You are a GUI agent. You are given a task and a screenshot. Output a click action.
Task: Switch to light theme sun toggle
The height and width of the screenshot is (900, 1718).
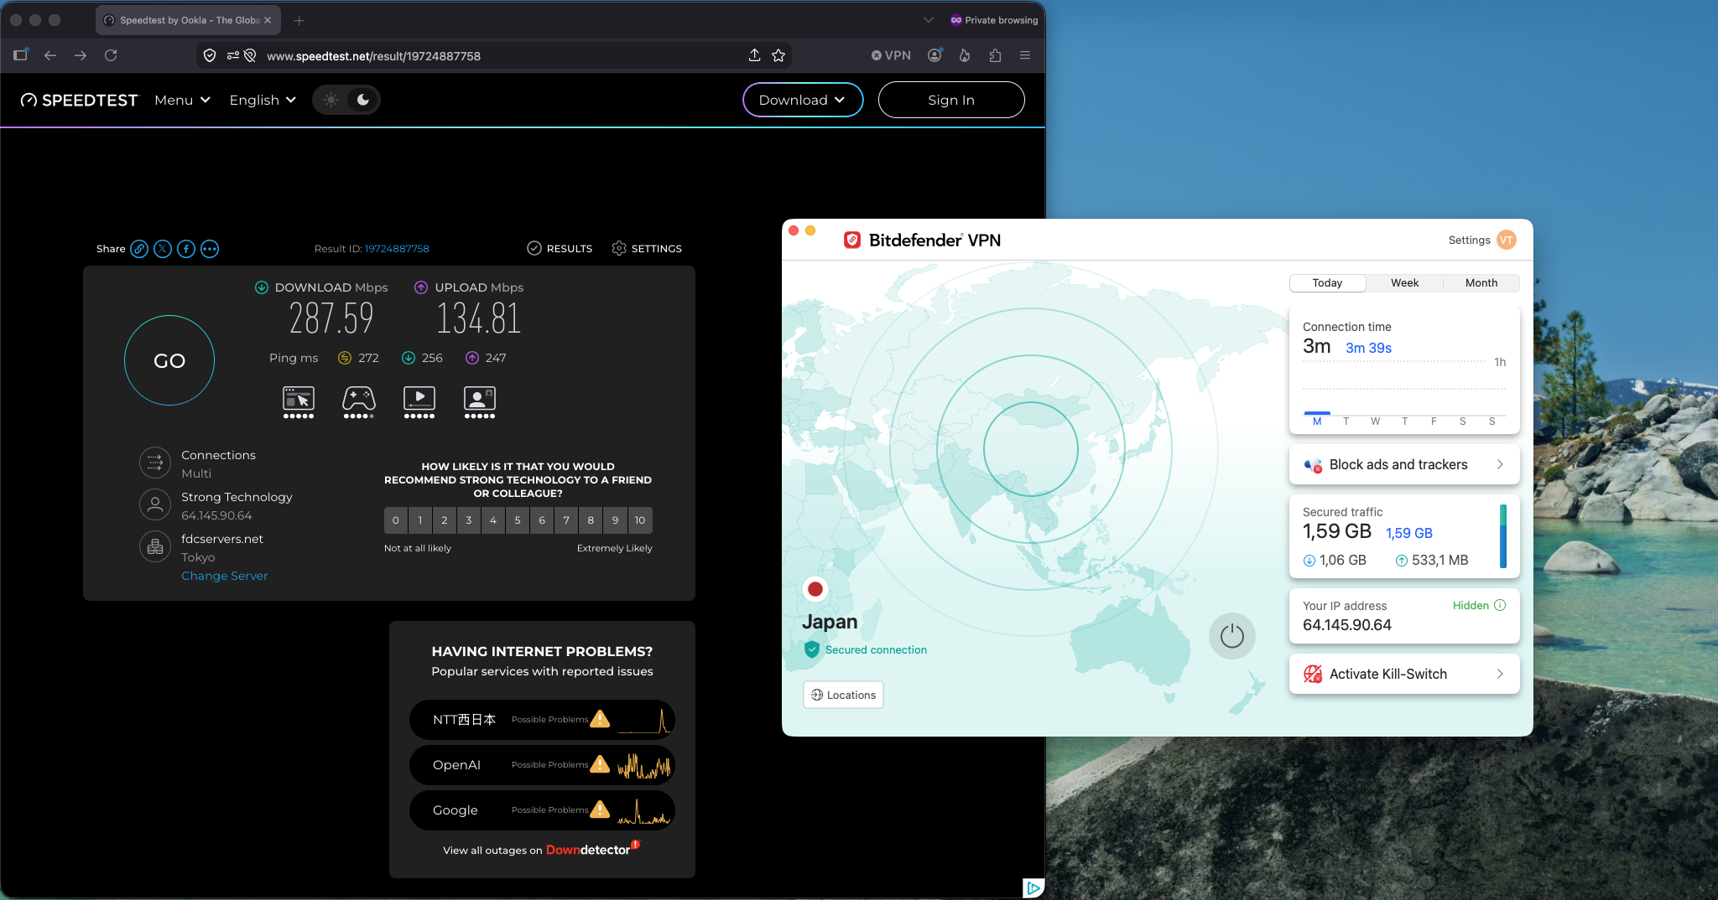(331, 100)
